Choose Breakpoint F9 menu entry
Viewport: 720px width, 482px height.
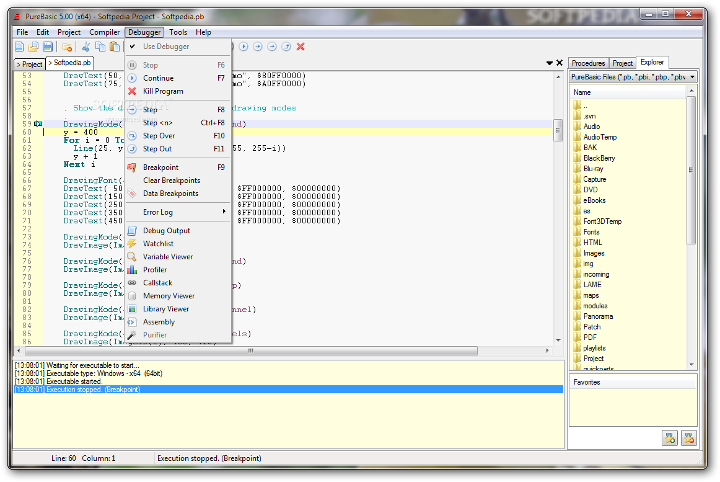[178, 167]
